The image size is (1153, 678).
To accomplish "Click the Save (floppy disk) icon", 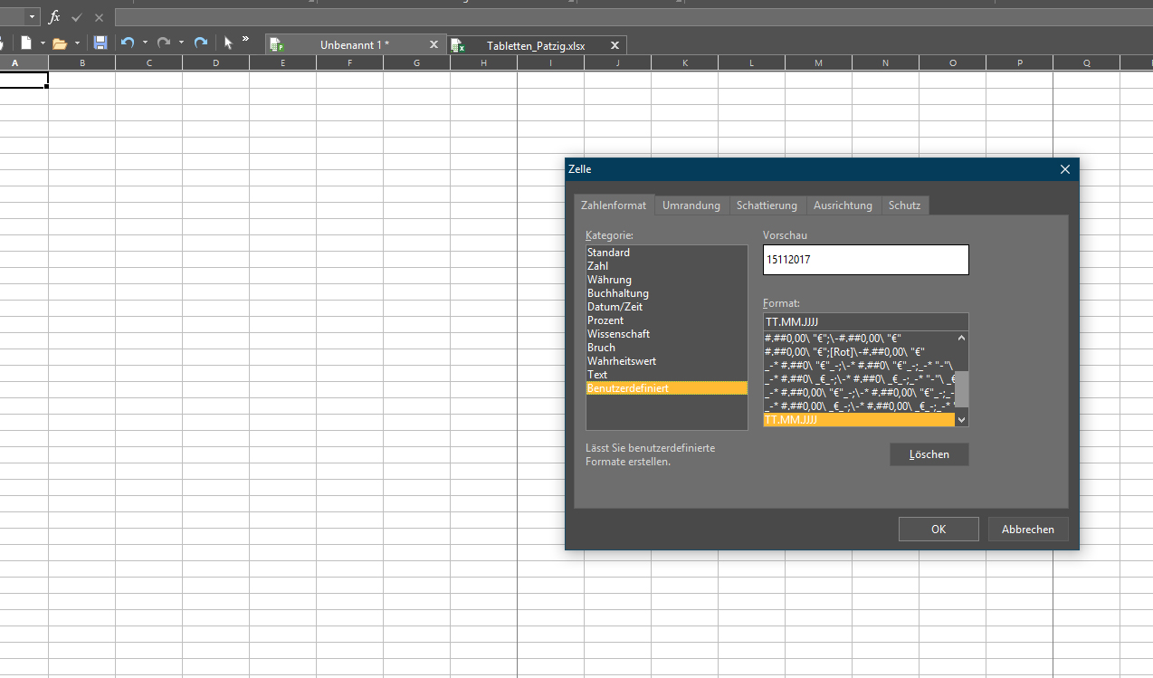I will click(x=100, y=43).
